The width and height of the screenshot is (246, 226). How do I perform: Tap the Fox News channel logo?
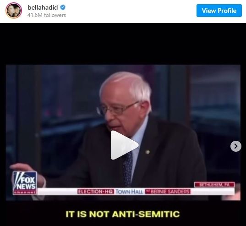25,183
